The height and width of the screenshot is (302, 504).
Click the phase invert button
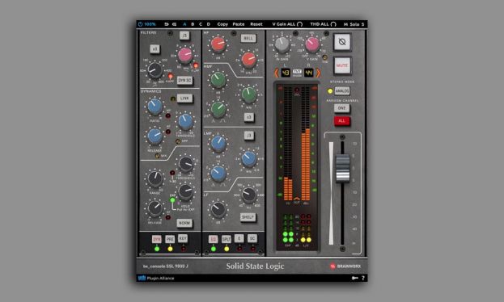pyautogui.click(x=342, y=42)
